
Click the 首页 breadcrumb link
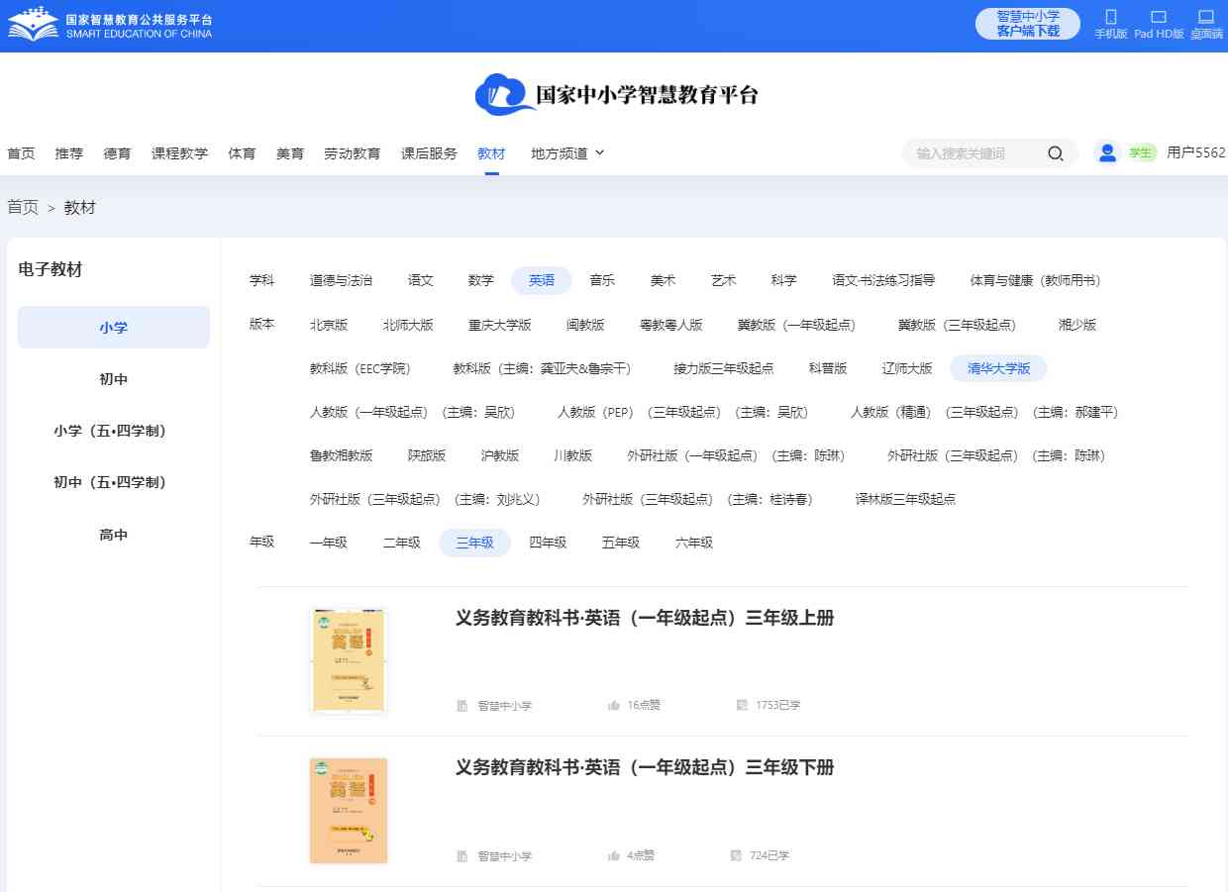23,207
